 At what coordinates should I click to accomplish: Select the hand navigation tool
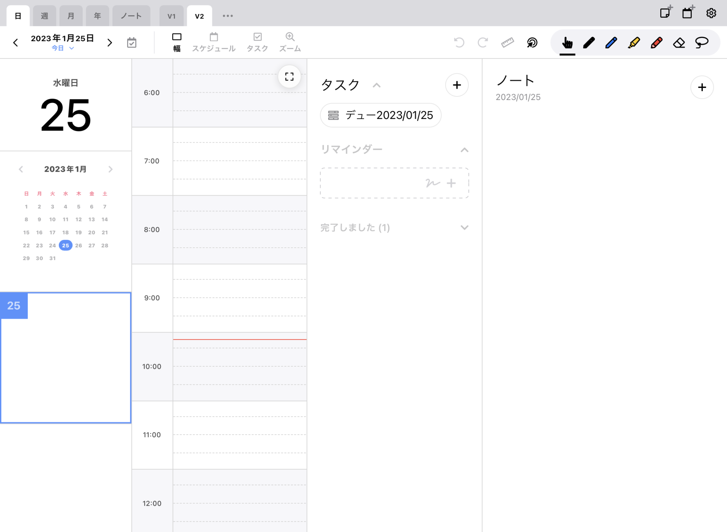[567, 42]
